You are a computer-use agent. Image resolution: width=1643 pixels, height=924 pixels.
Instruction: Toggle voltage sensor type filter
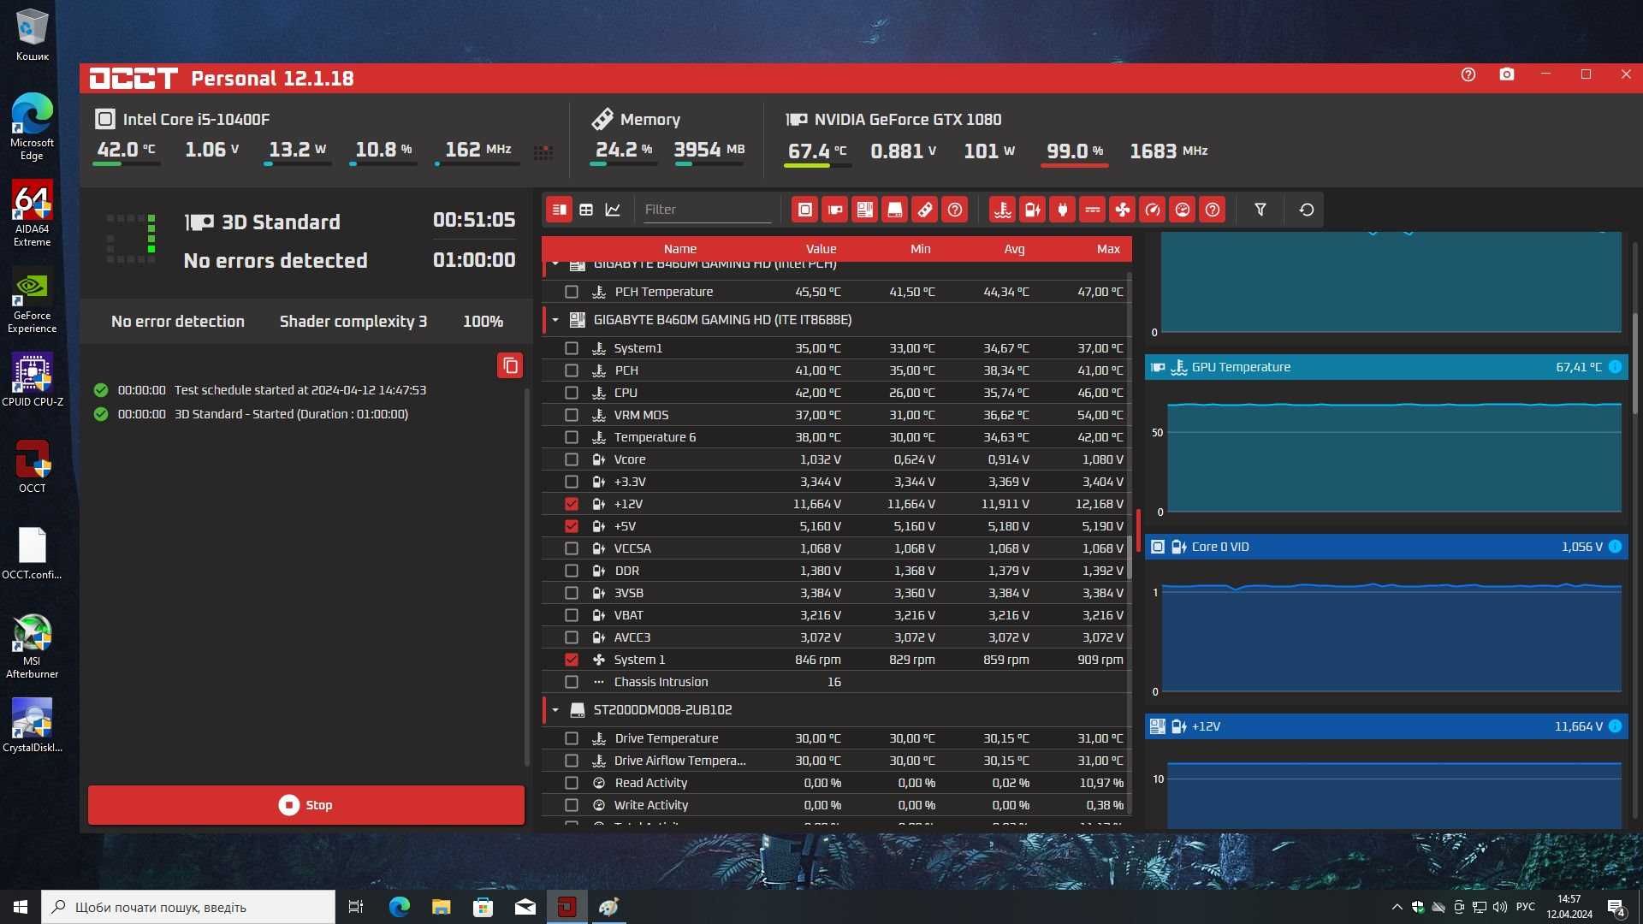tap(1033, 210)
